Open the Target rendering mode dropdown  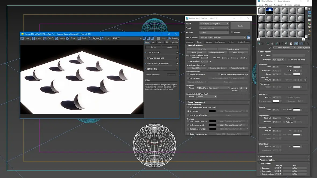coord(214,24)
